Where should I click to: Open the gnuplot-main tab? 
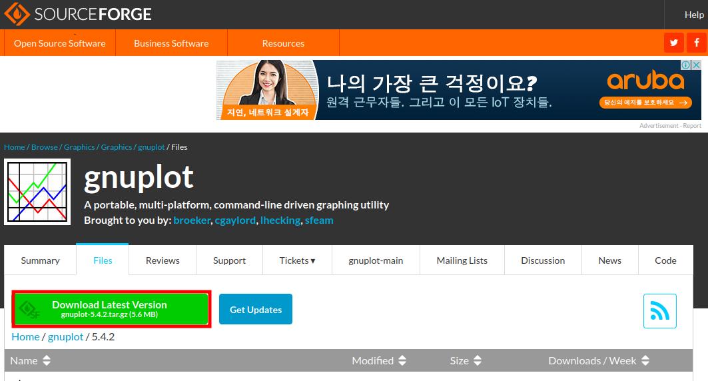point(376,260)
